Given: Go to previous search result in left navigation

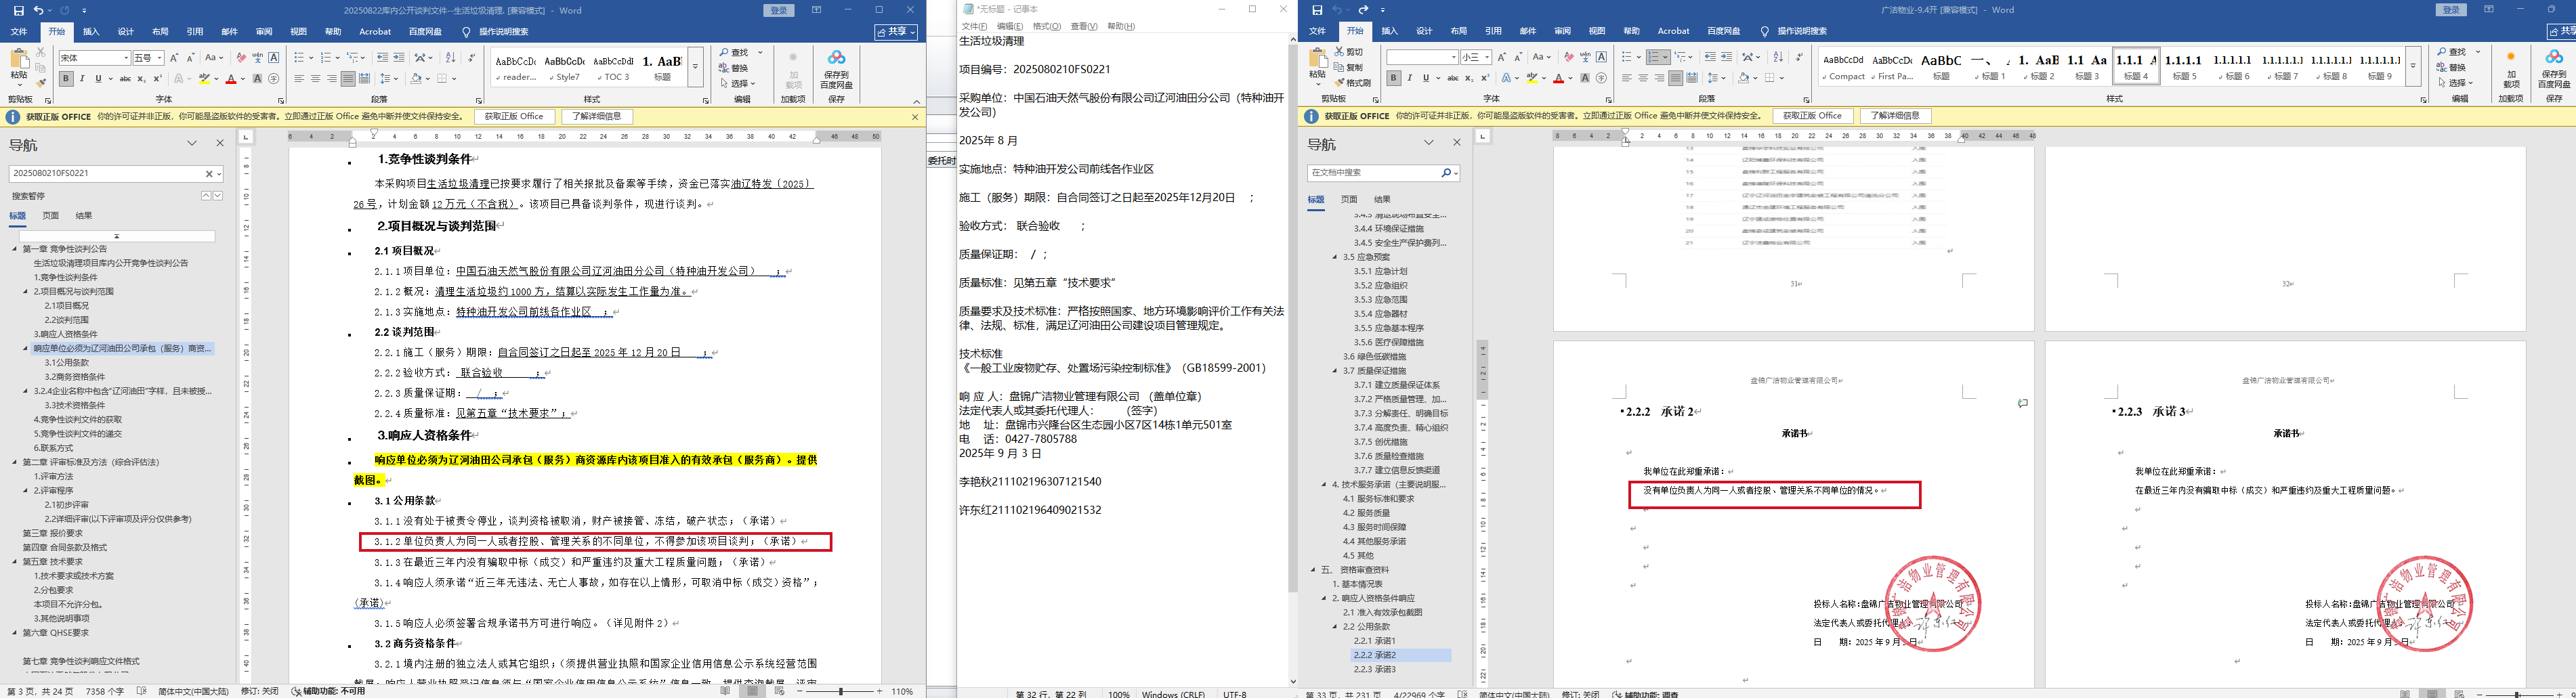Looking at the screenshot, I should click(x=206, y=196).
